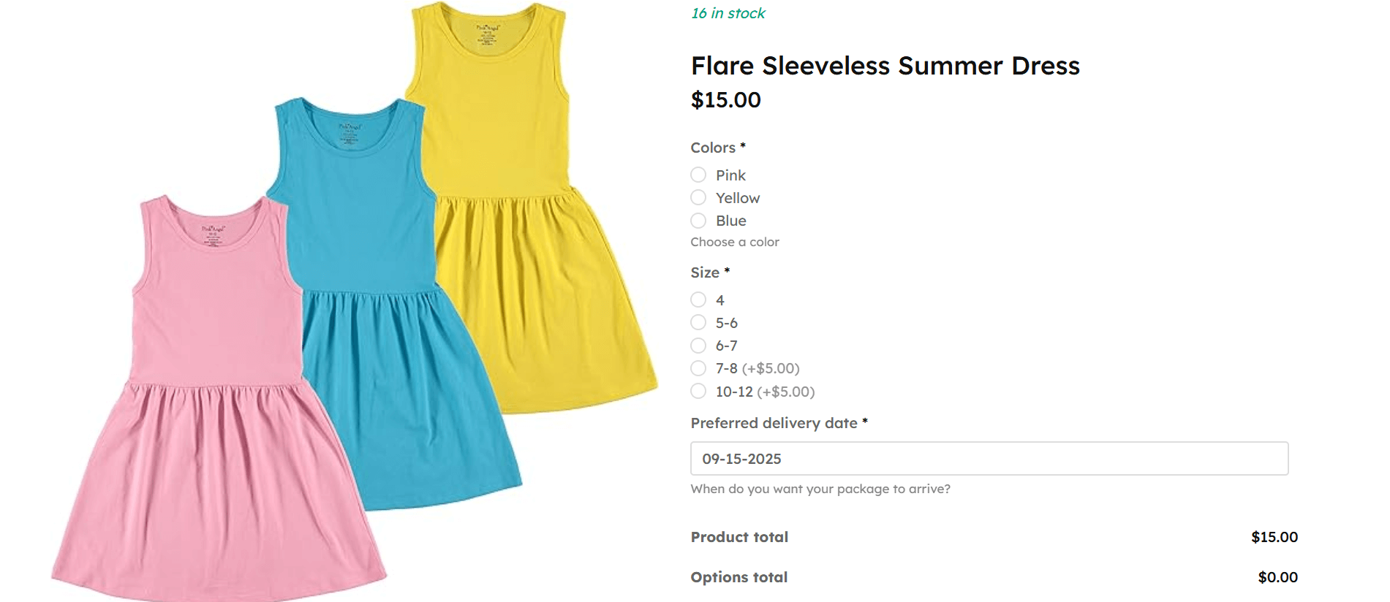Click the Product total amount
This screenshot has width=1390, height=602.
click(x=1274, y=537)
